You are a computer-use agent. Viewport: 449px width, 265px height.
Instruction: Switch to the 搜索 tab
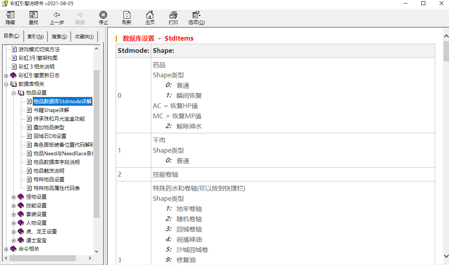(x=59, y=37)
